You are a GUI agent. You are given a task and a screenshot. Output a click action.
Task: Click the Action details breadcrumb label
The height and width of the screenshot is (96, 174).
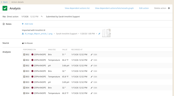pyautogui.click(x=18, y=2)
